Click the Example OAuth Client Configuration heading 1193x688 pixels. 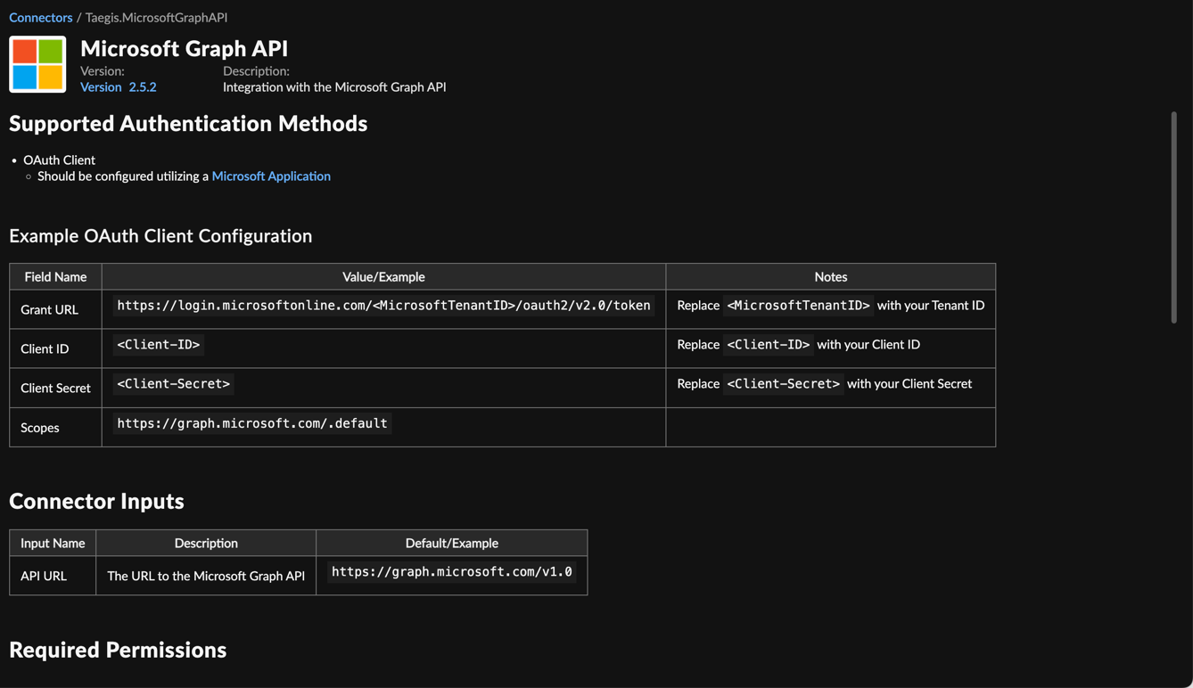[160, 235]
